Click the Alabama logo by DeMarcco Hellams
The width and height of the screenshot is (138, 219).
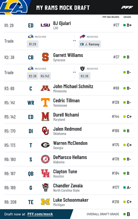(x=45, y=159)
